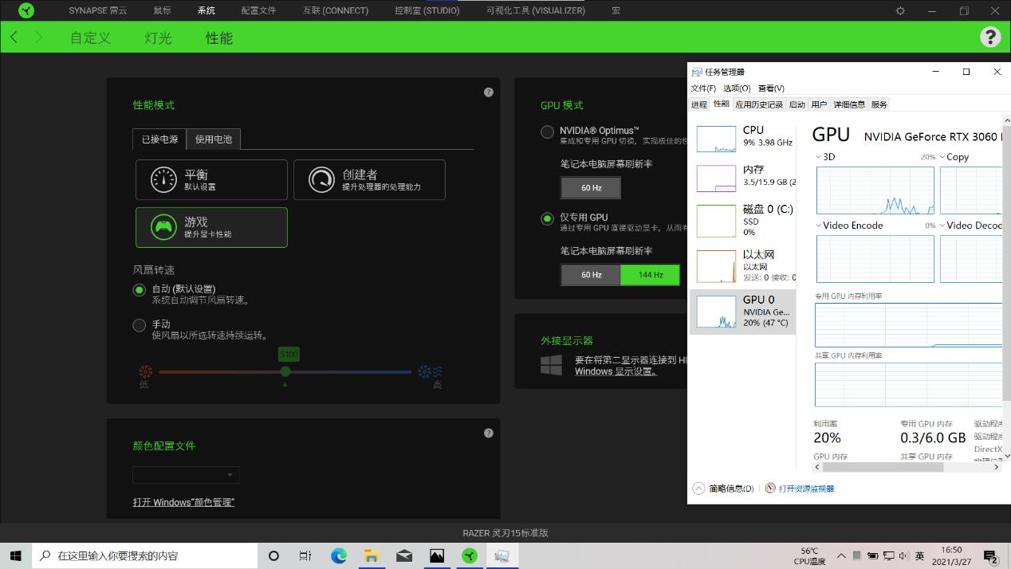Select manual fan speed option
1011x569 pixels.
[x=140, y=325]
